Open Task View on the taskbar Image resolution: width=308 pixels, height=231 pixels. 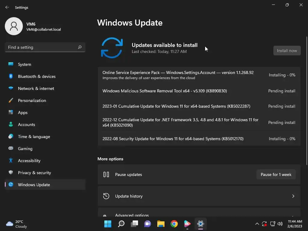134,224
